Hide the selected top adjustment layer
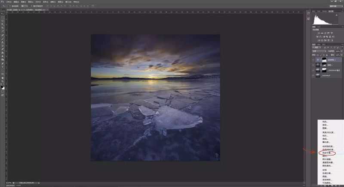 click(x=313, y=60)
